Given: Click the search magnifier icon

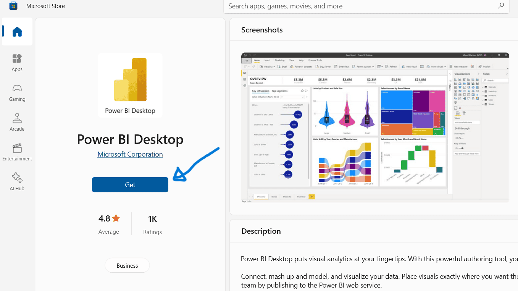Looking at the screenshot, I should point(501,6).
